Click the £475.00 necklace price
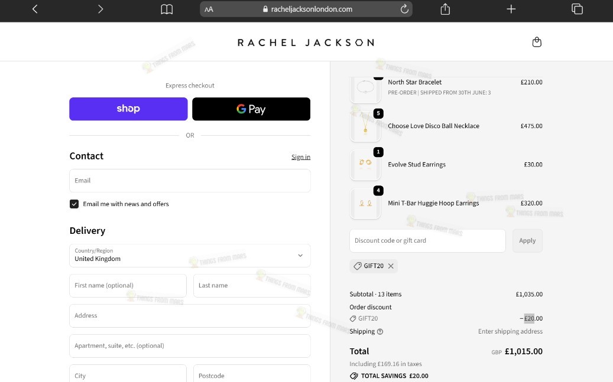Image resolution: width=613 pixels, height=382 pixels. (x=531, y=126)
